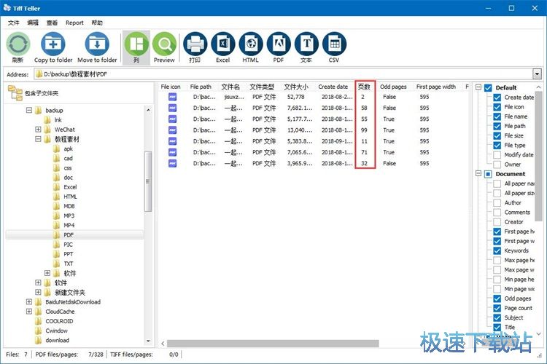Uncheck the File size column checkbox
The height and width of the screenshot is (364, 547).
coord(498,135)
